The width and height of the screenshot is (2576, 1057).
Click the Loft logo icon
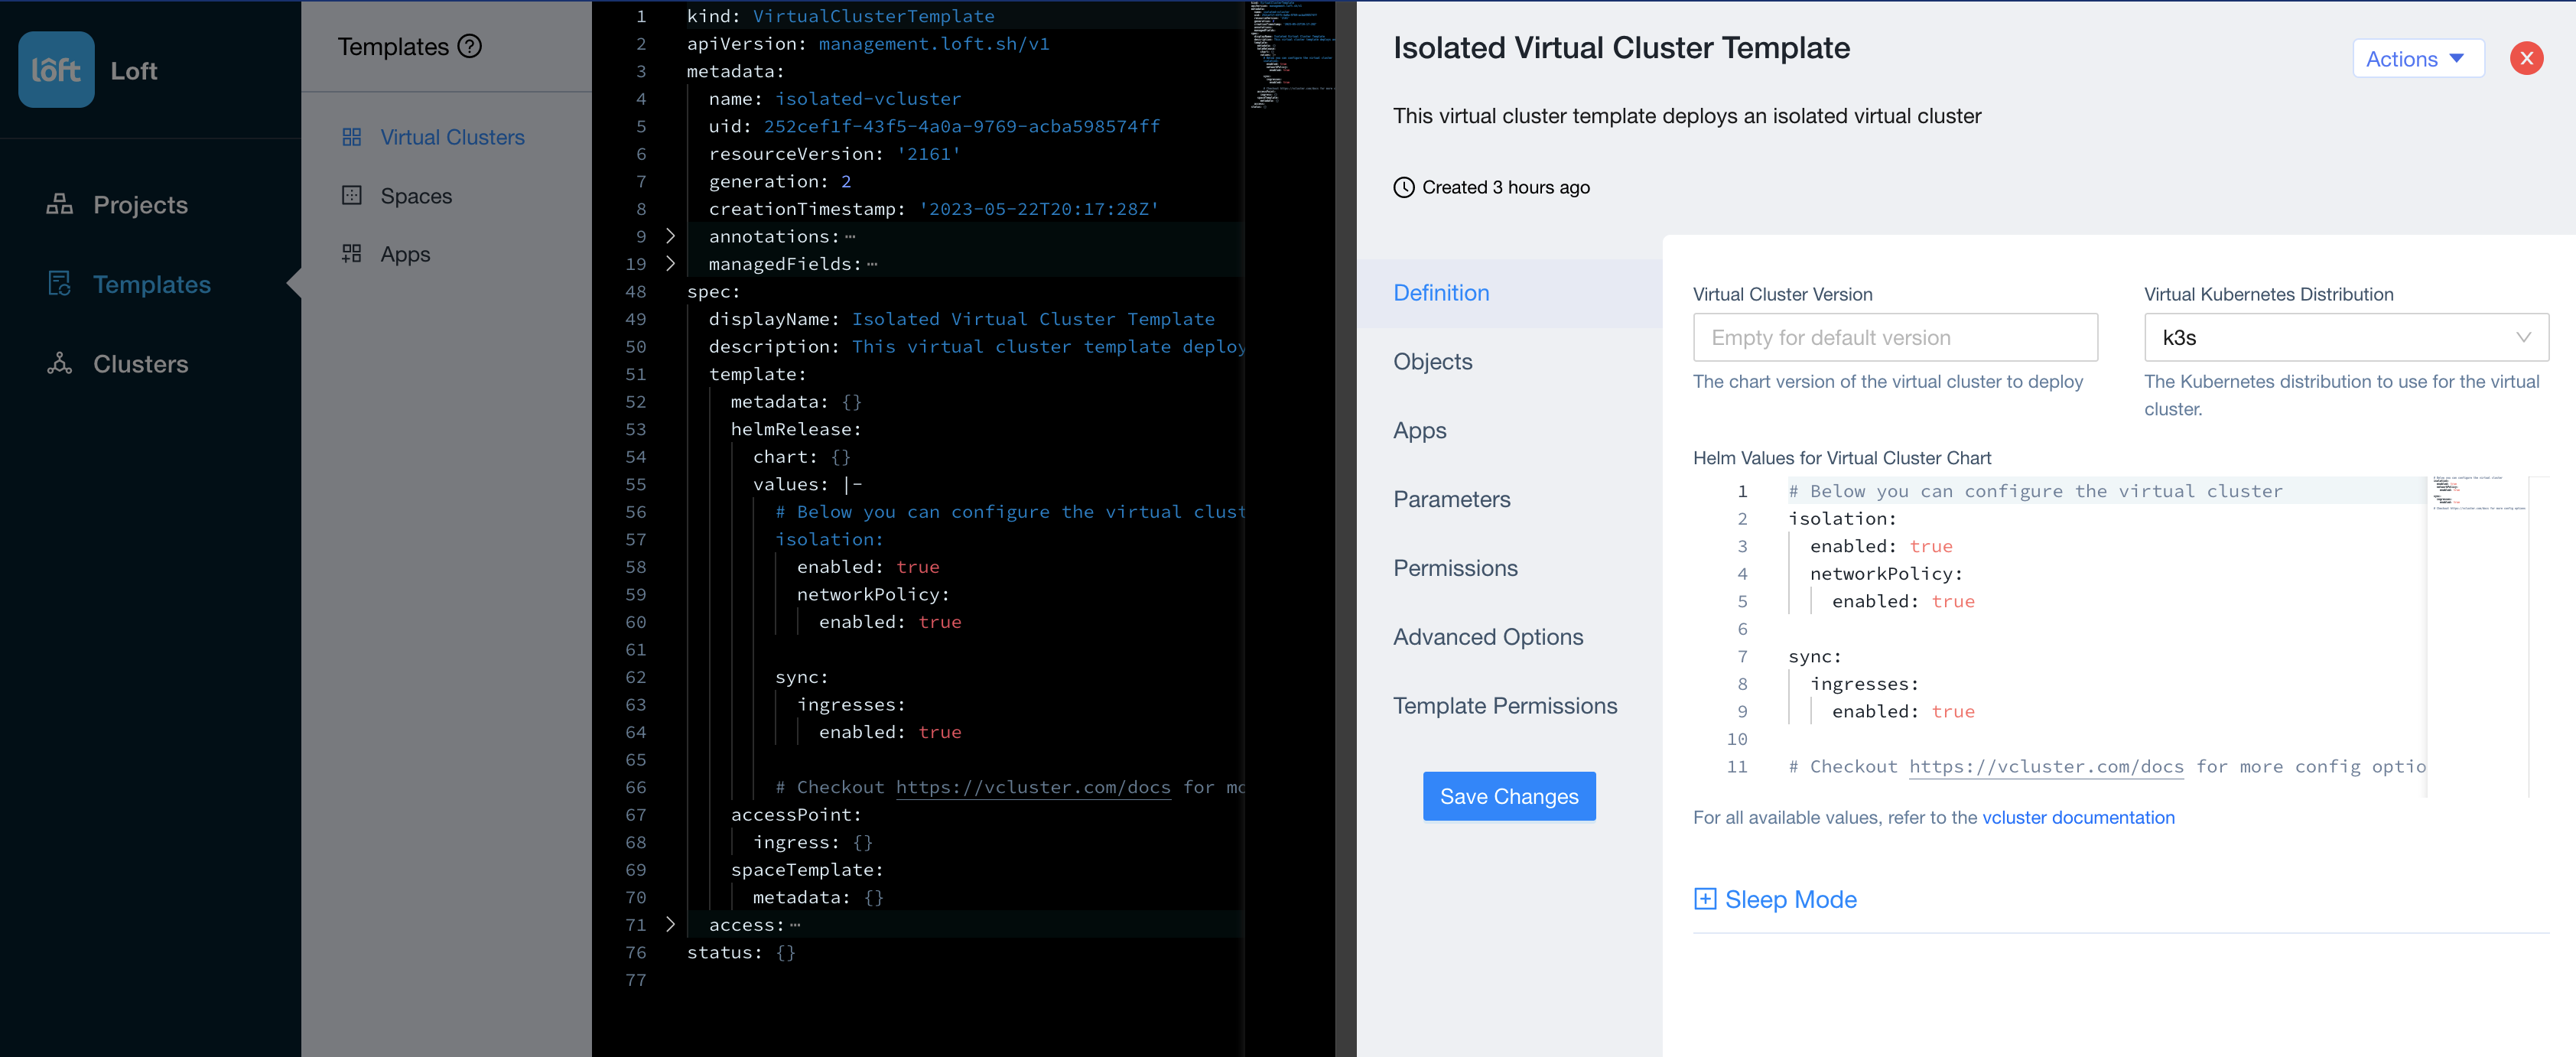click(56, 69)
